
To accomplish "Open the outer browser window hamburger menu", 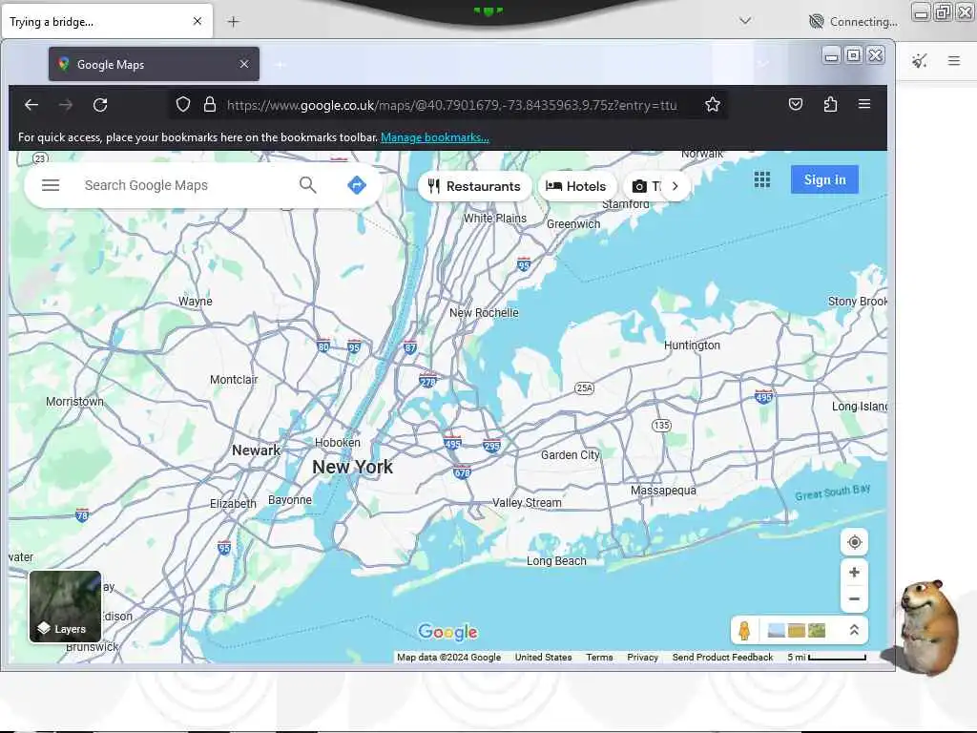I will coord(954,60).
